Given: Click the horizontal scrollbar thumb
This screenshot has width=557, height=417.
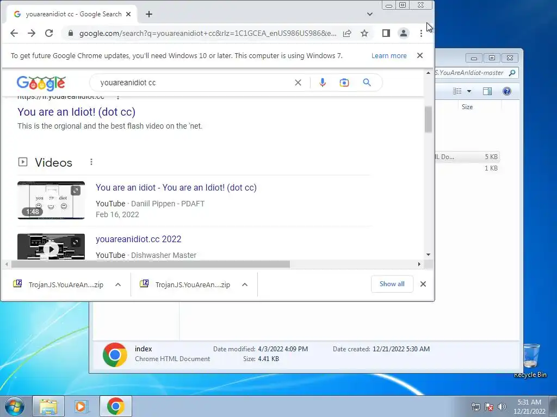Looking at the screenshot, I should (x=151, y=264).
